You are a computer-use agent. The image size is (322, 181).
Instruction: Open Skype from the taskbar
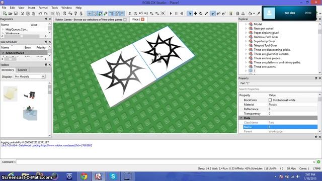113,176
